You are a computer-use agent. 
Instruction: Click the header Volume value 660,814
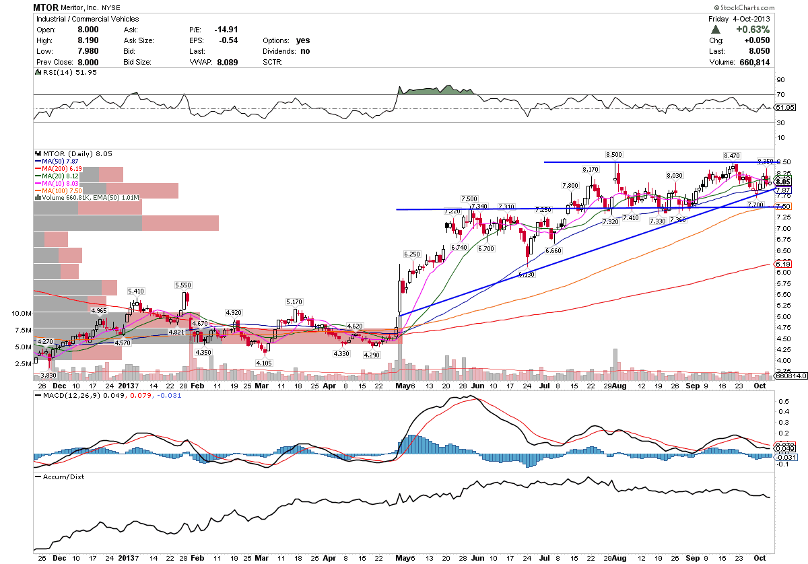click(x=754, y=62)
